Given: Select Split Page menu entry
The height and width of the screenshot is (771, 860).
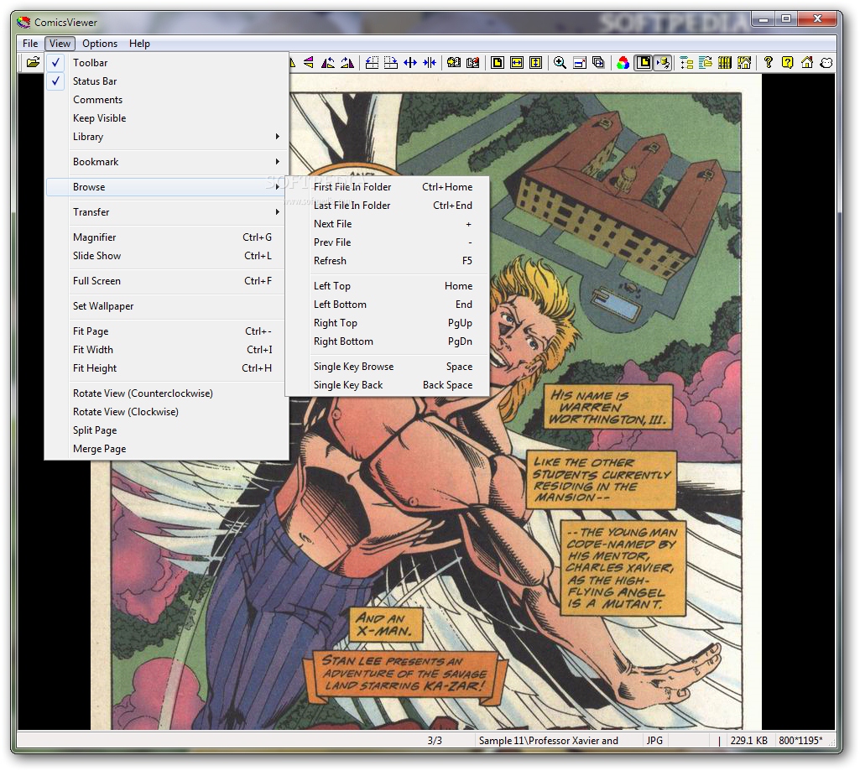Looking at the screenshot, I should coord(167,430).
